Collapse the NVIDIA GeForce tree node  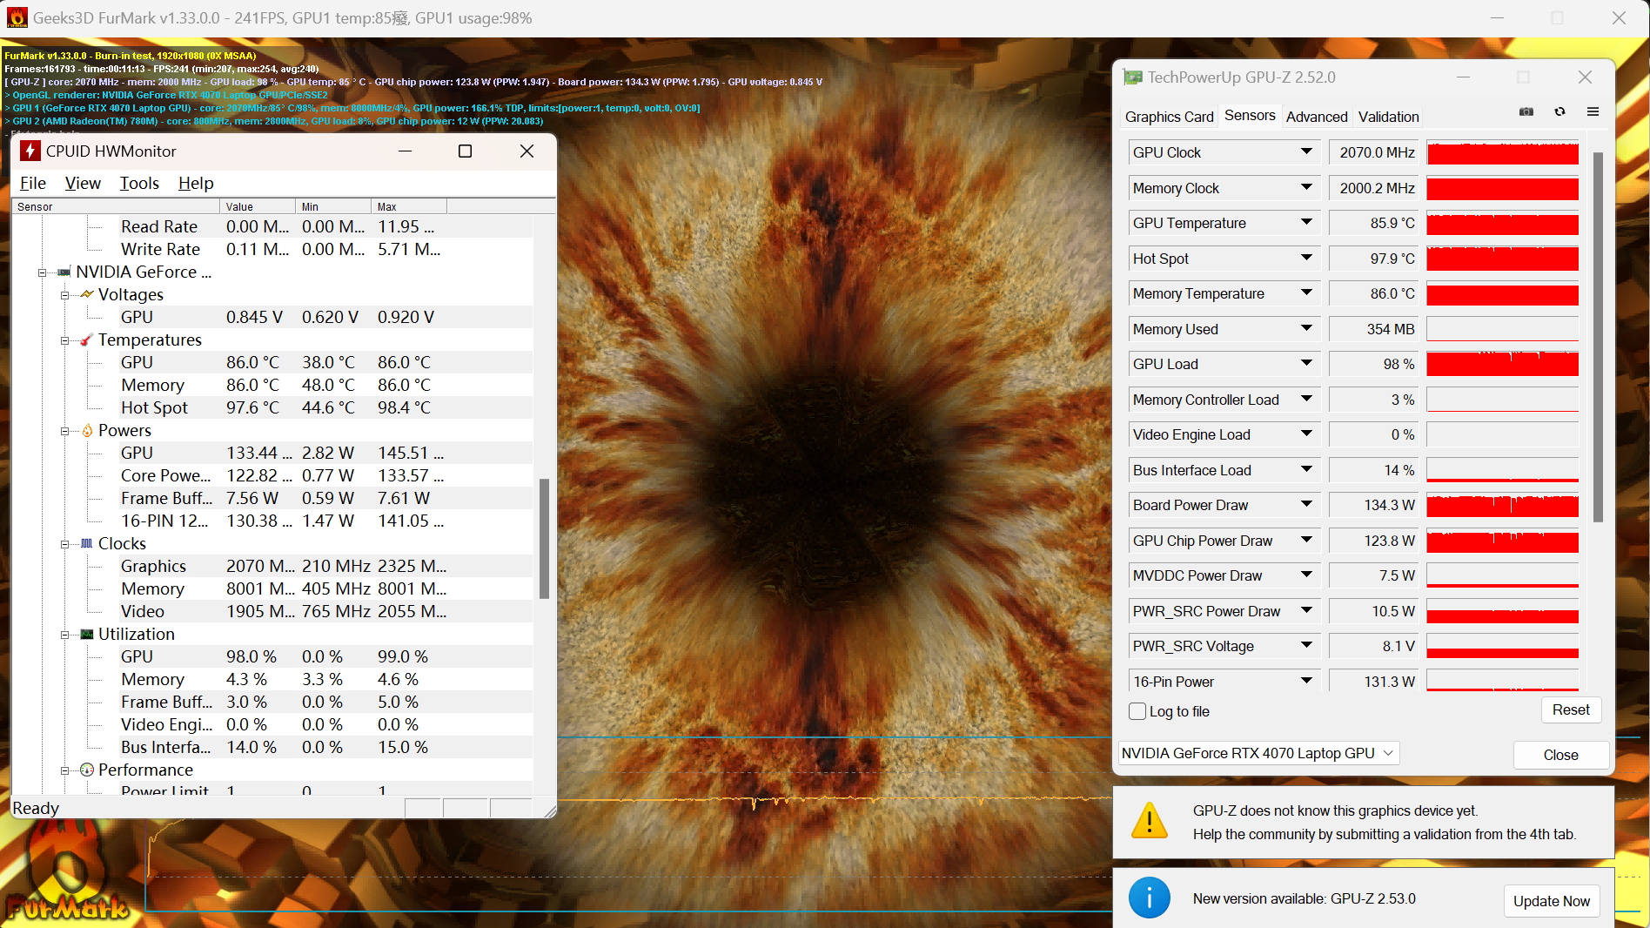(x=42, y=272)
